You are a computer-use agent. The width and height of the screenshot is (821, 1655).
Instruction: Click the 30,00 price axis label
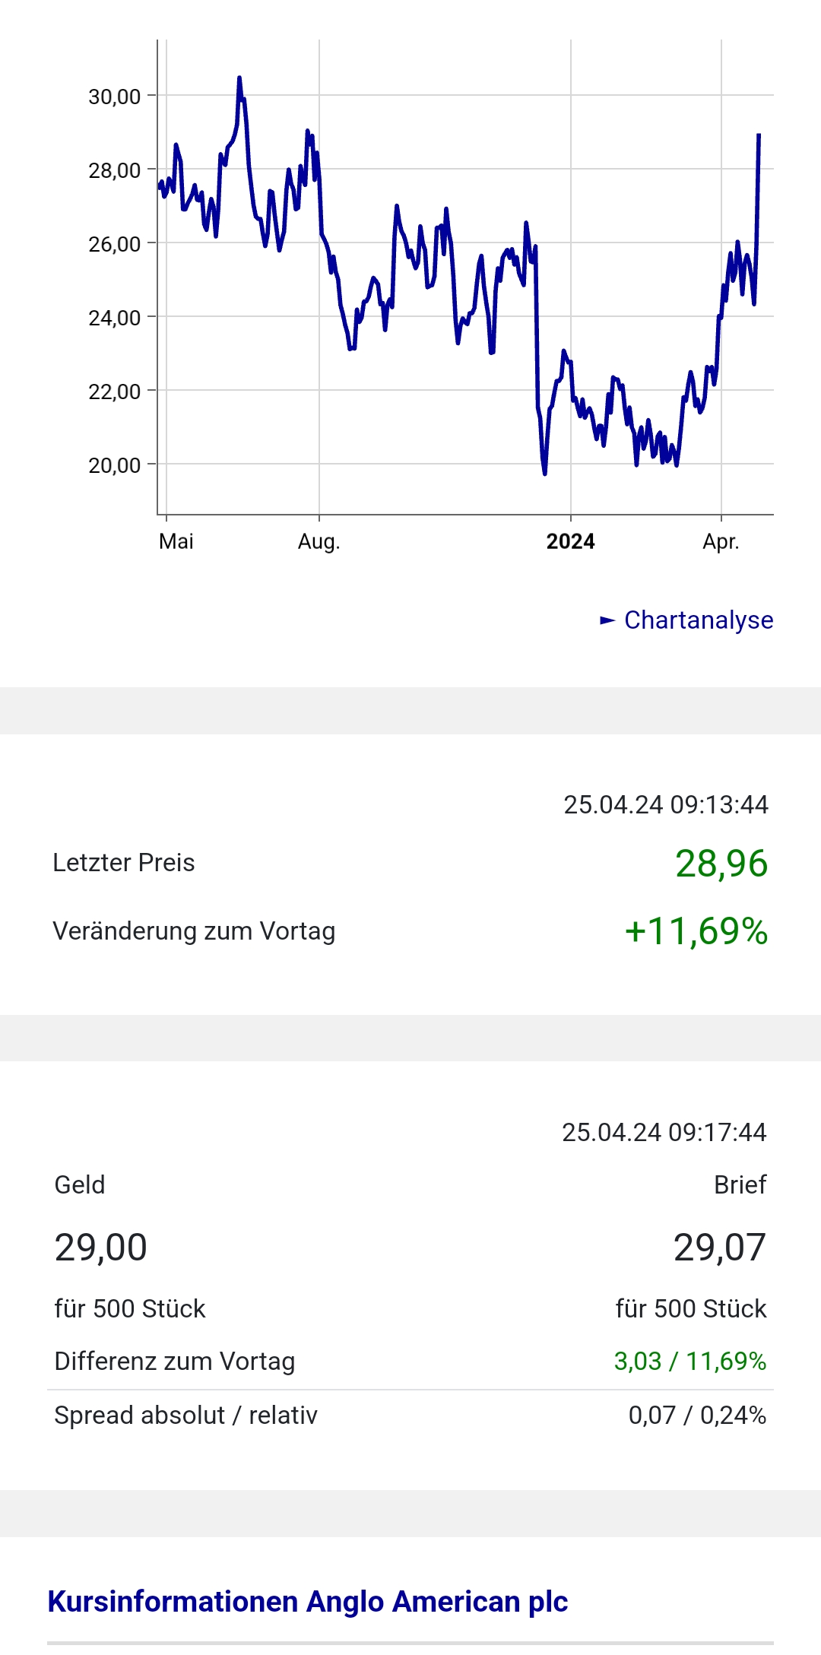[x=115, y=97]
